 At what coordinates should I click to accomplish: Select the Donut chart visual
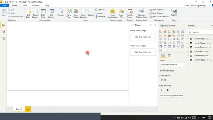tap(178, 39)
